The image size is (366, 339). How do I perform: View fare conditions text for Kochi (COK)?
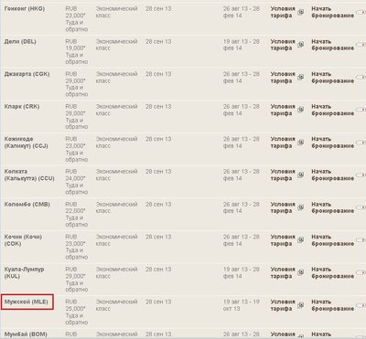click(x=283, y=240)
